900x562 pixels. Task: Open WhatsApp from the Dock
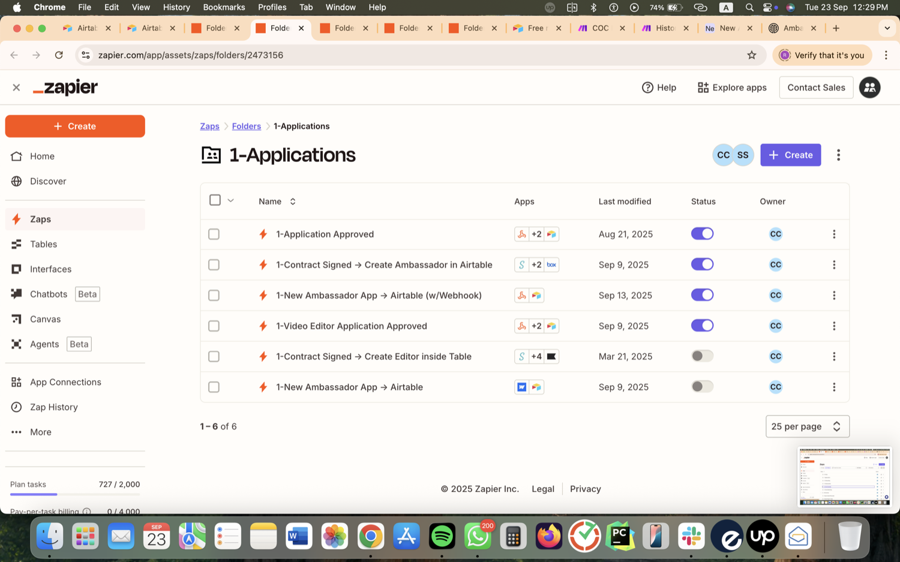click(x=478, y=536)
